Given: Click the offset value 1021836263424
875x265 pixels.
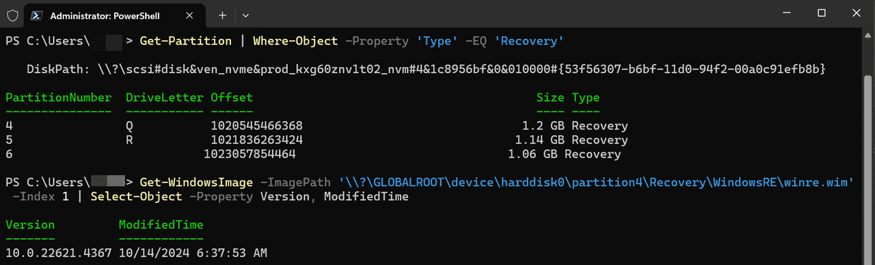Looking at the screenshot, I should (x=256, y=140).
